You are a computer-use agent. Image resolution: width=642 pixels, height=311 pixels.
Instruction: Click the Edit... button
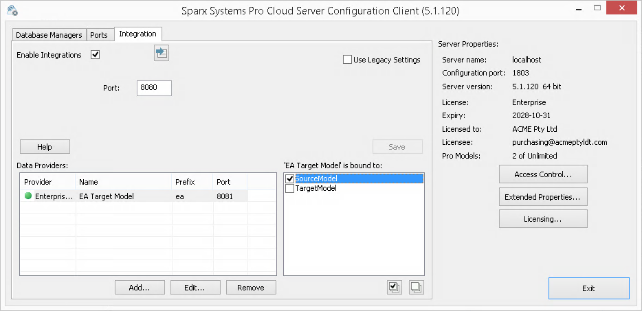195,288
